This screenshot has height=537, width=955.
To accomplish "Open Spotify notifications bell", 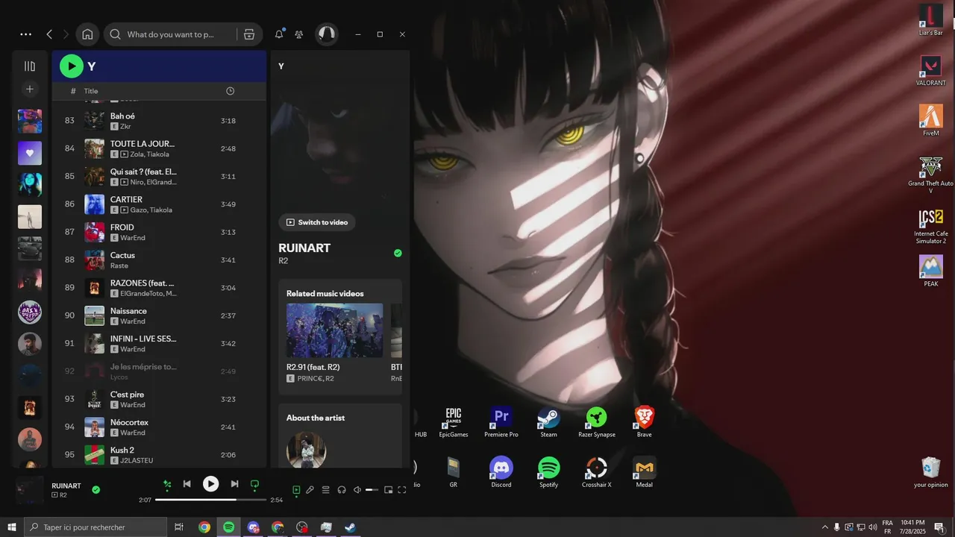I will [279, 34].
